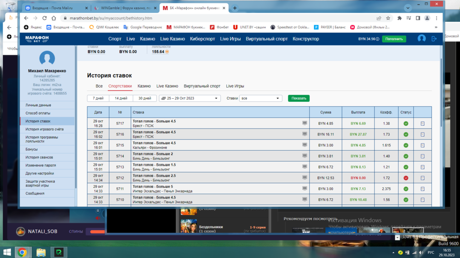Select the 14 дней period filter
The image size is (460, 258).
(x=121, y=98)
